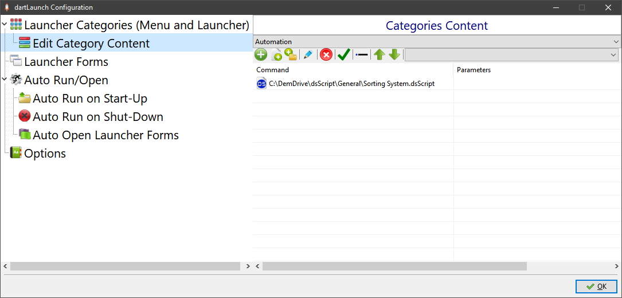Click the Command column header
The width and height of the screenshot is (622, 298).
point(353,70)
